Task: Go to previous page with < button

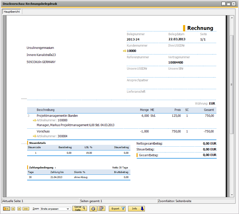Action: (x=13, y=209)
